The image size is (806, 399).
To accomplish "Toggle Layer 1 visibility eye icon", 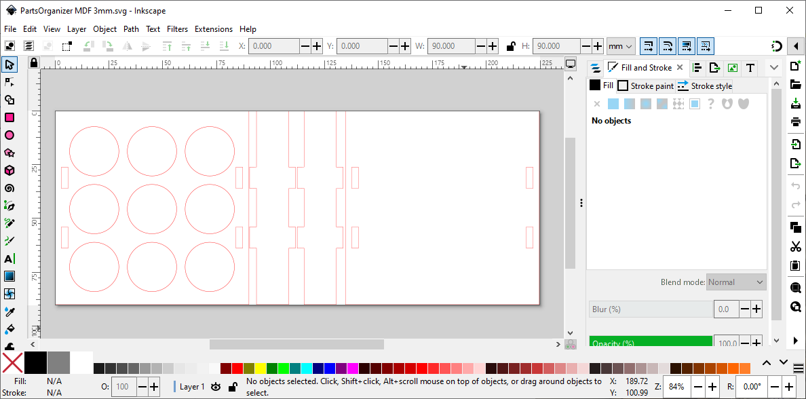I will [x=216, y=387].
